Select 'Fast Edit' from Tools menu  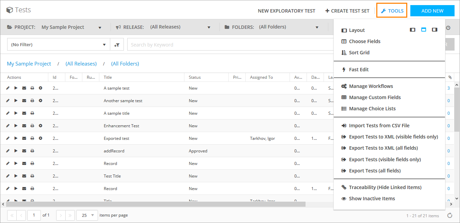[x=359, y=70]
